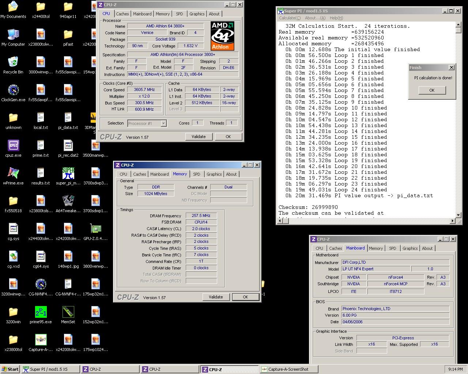Click the Checksum: 26999890 line
The width and height of the screenshot is (468, 374).
tap(308, 207)
